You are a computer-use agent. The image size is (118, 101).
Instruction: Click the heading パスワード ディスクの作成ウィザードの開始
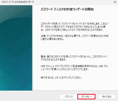coord(67,9)
